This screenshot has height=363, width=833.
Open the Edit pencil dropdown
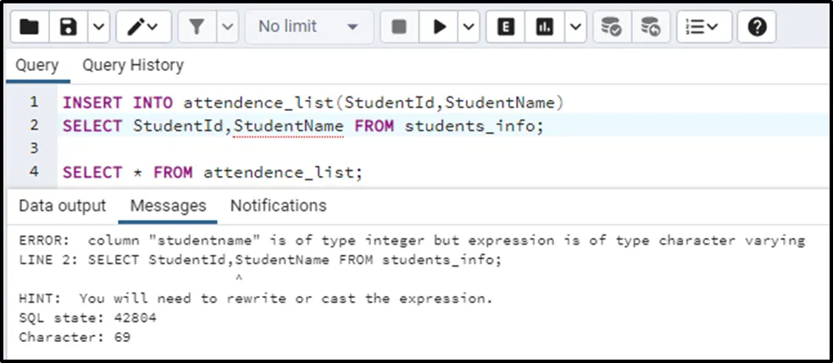(142, 27)
